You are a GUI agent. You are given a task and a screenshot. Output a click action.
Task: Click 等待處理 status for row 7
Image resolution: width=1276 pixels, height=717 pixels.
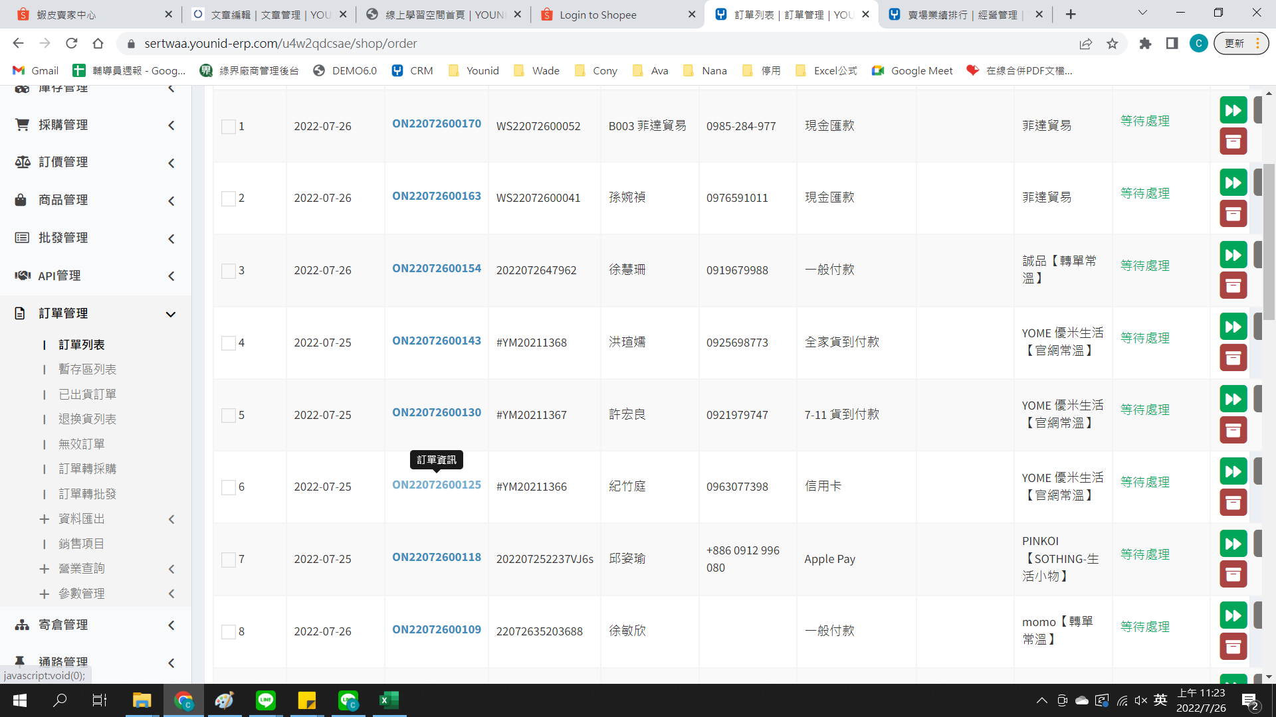(1144, 554)
